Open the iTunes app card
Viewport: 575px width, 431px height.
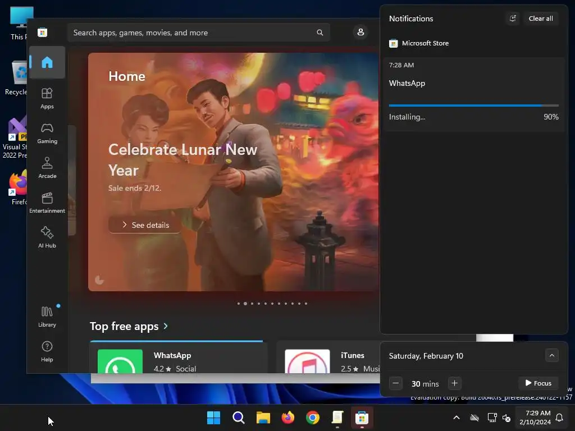328,357
